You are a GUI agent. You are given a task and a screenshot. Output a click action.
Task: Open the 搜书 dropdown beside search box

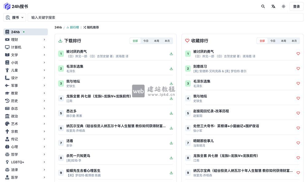(15, 17)
